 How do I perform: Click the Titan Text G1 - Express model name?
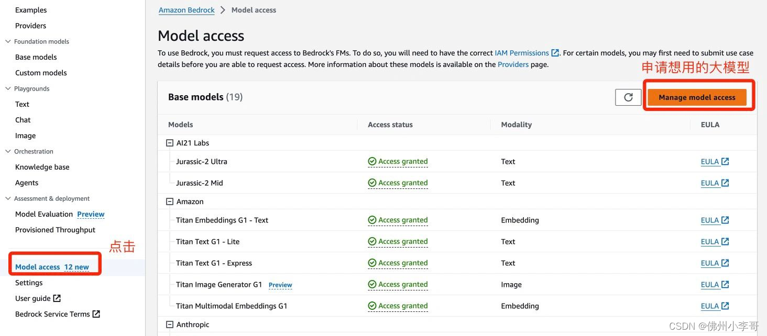(214, 263)
